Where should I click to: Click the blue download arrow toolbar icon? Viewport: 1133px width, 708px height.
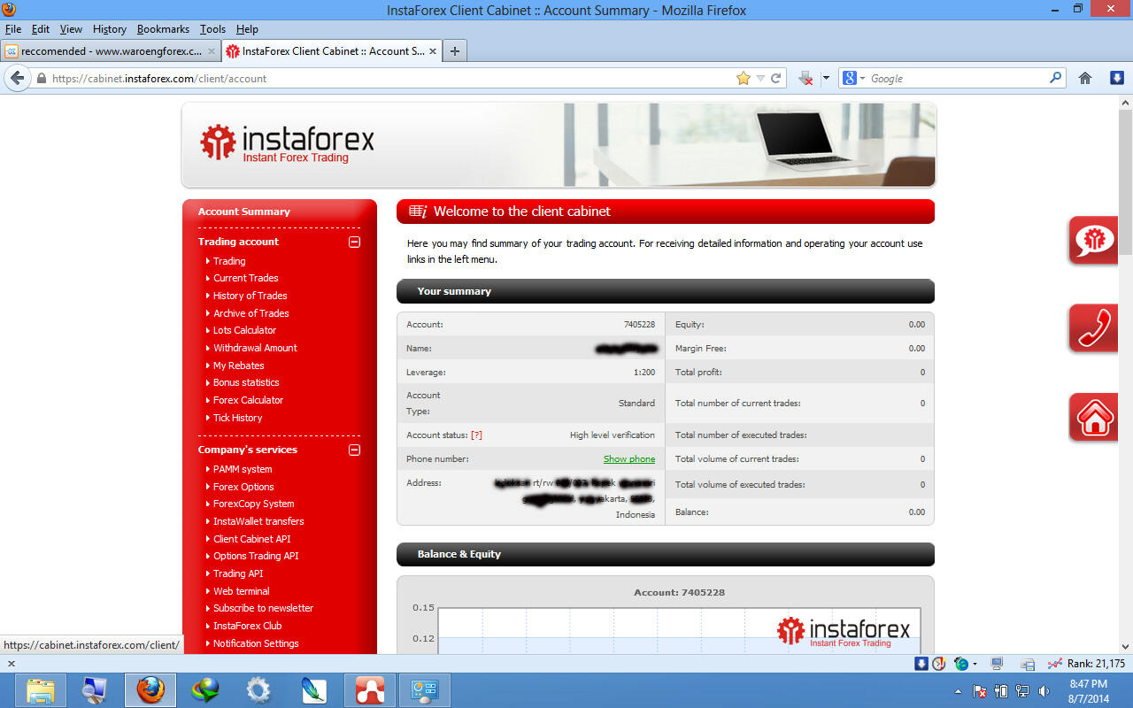click(x=1117, y=78)
